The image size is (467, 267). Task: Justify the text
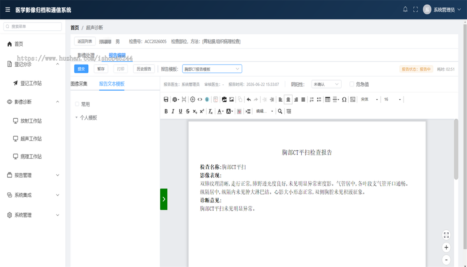point(303,100)
